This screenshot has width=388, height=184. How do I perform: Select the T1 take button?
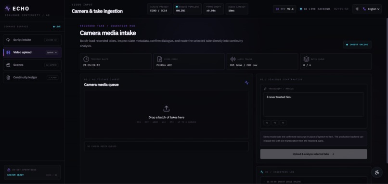(x=267, y=123)
